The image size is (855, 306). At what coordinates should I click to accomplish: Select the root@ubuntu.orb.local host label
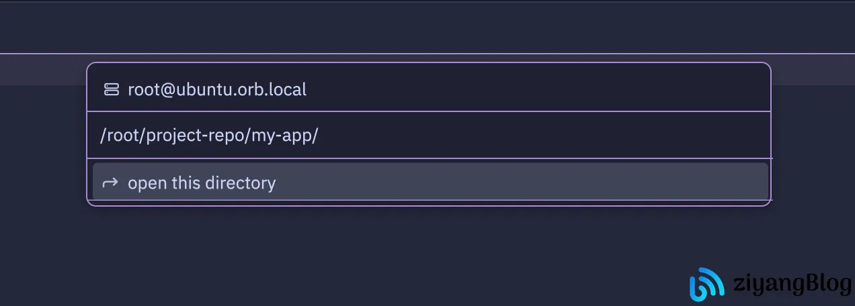(x=216, y=89)
